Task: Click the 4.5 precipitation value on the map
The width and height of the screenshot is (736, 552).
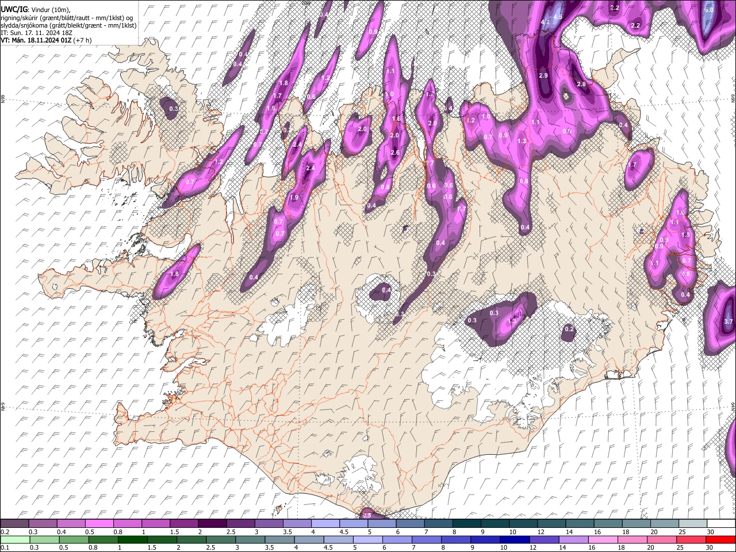Action: click(x=557, y=17)
